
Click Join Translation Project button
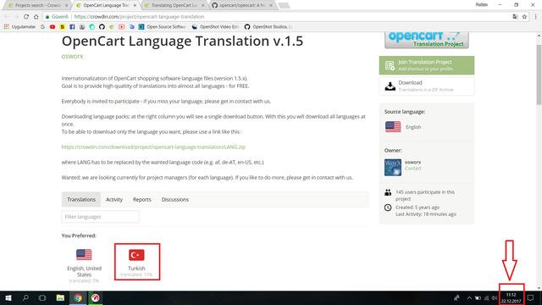pos(427,65)
